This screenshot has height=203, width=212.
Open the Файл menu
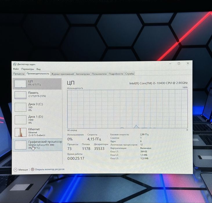click(16, 69)
